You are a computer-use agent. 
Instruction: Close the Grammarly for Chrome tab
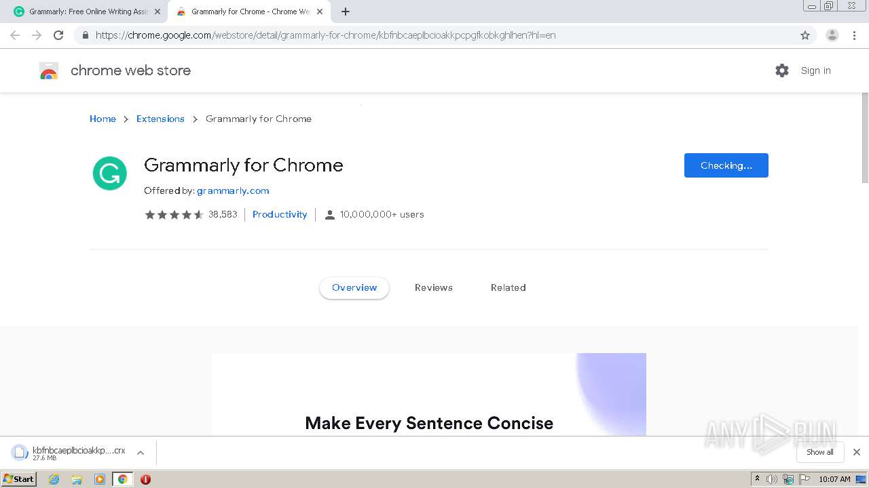(320, 12)
